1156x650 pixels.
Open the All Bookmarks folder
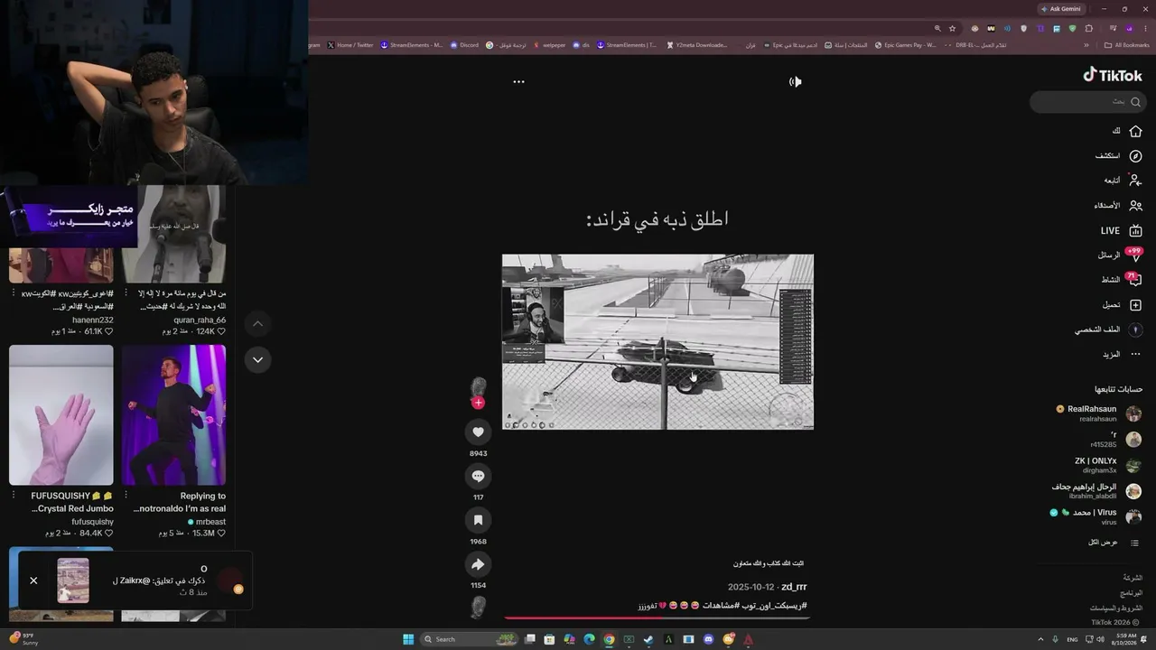pos(1127,45)
